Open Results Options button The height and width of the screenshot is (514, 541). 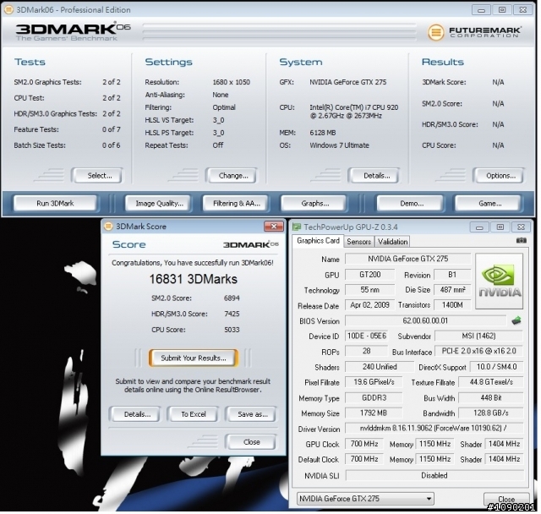(x=500, y=176)
